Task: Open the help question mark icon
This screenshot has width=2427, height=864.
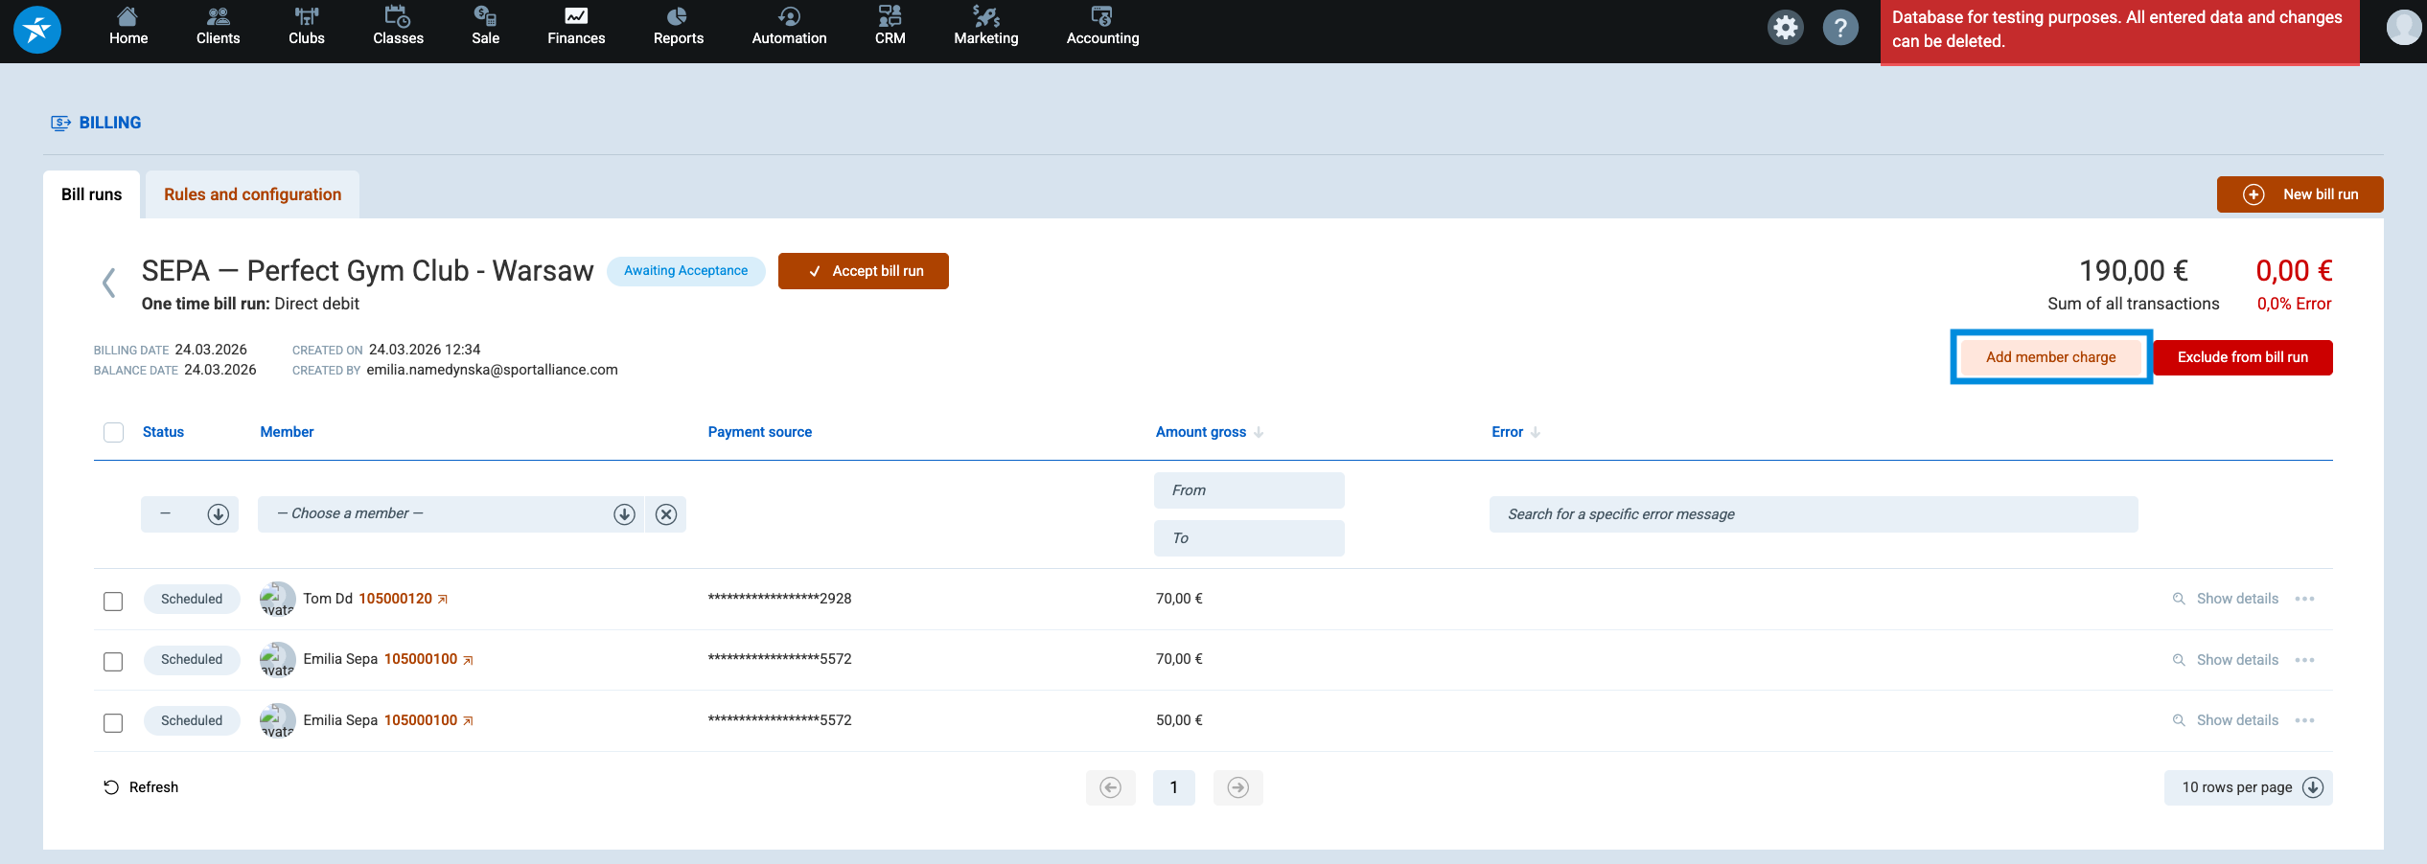Action: coord(1841,28)
